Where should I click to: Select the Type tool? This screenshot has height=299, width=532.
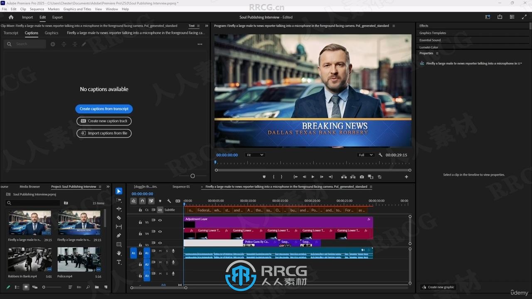tap(119, 262)
